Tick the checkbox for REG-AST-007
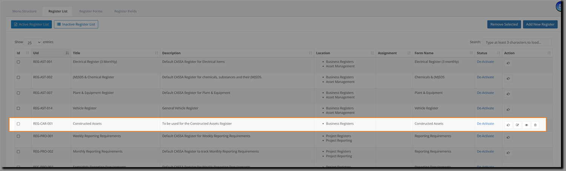The width and height of the screenshot is (566, 171). point(18,93)
